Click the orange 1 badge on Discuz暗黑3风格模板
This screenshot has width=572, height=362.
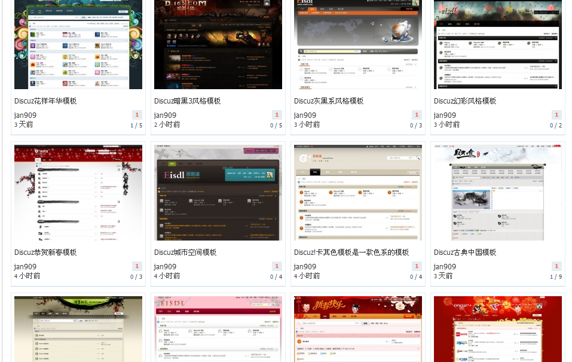[277, 115]
